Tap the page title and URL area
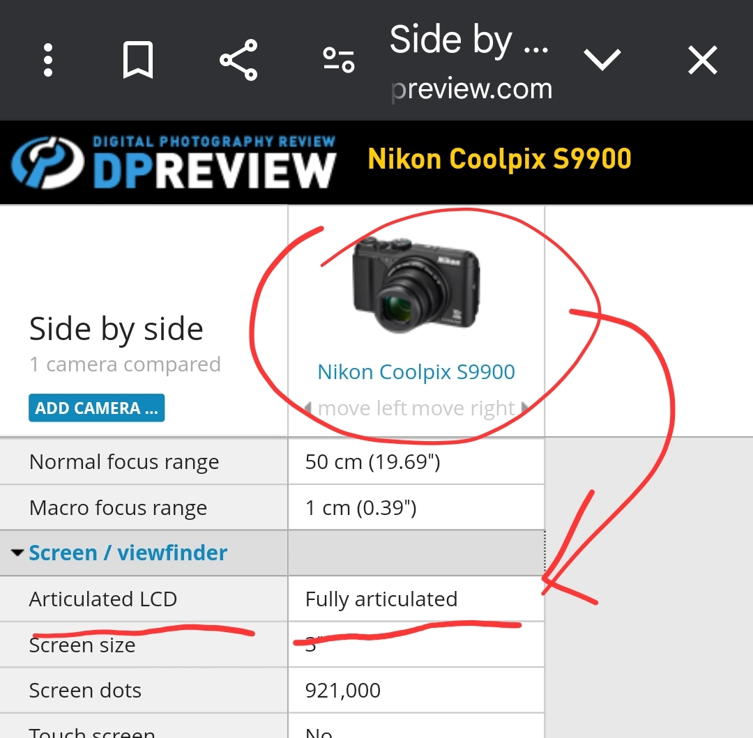The image size is (753, 738). point(471,63)
